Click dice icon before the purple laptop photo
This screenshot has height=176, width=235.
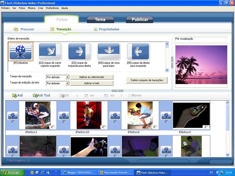click(x=115, y=150)
